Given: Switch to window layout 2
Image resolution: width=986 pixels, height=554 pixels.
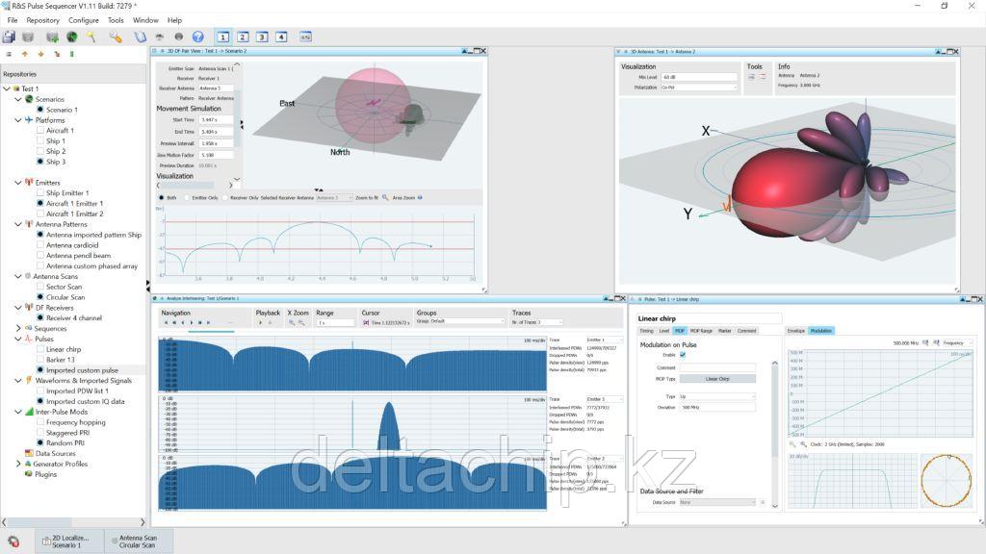Looking at the screenshot, I should (243, 38).
